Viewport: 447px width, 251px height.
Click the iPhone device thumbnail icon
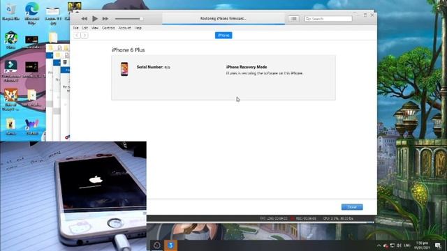pyautogui.click(x=124, y=69)
